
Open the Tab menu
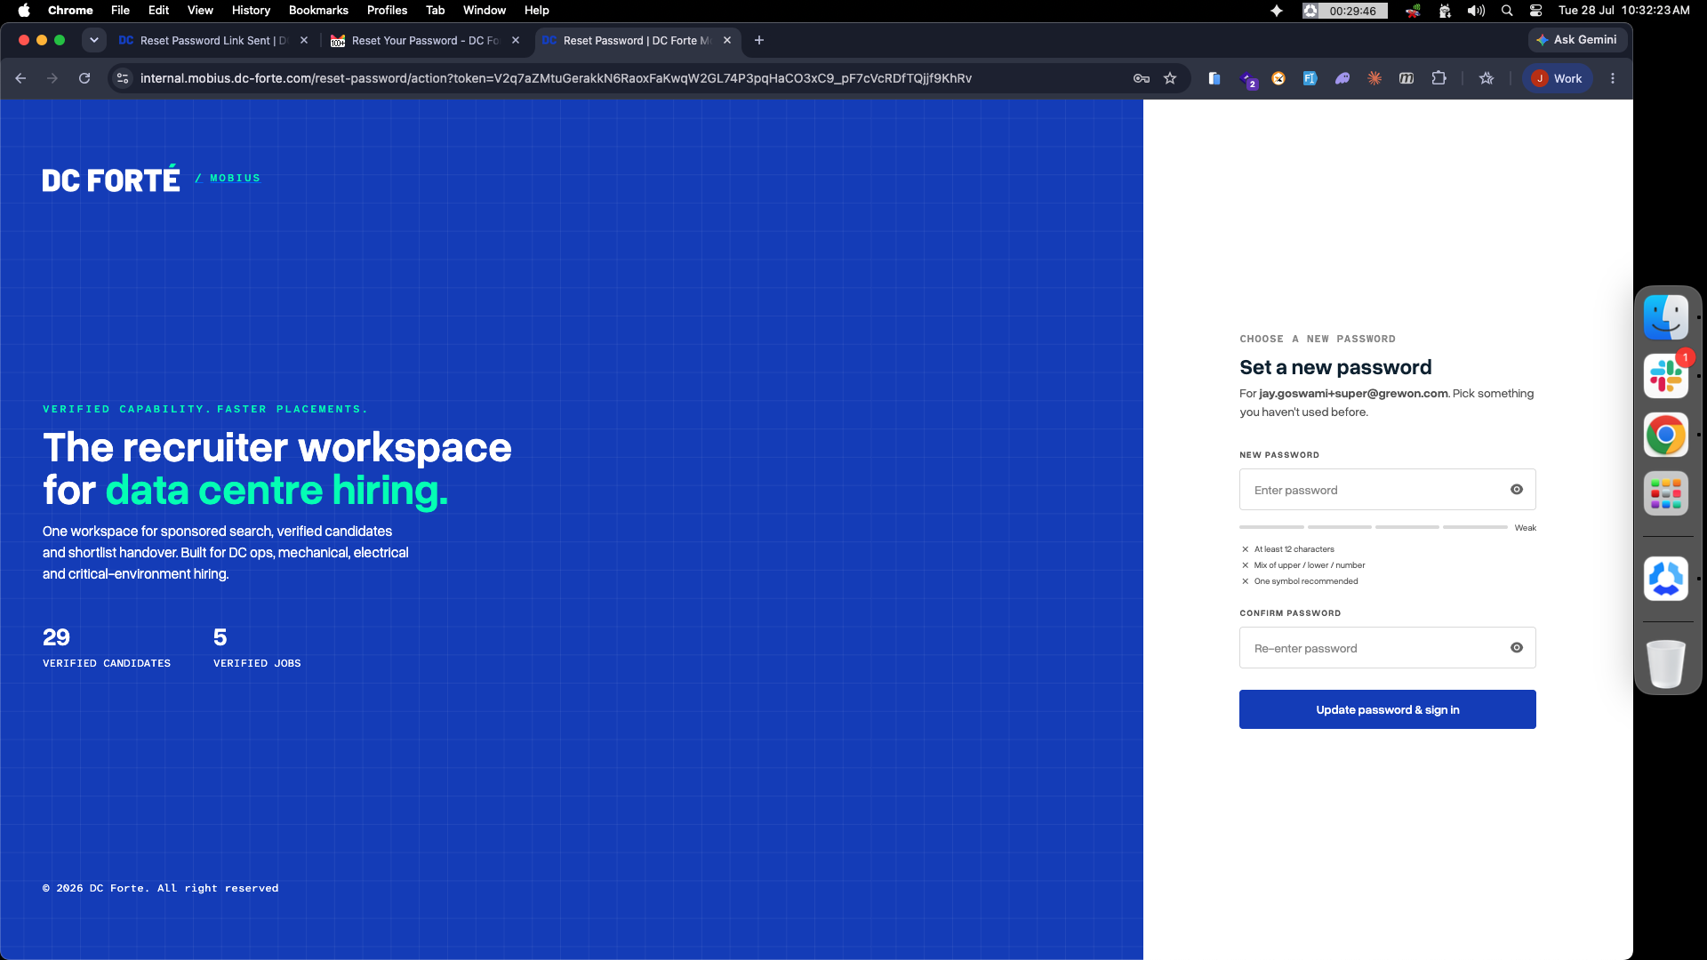(435, 11)
